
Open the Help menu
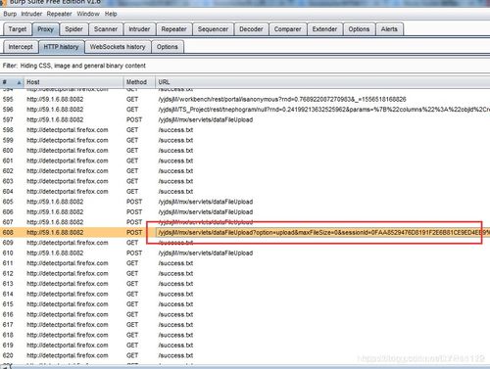point(111,14)
